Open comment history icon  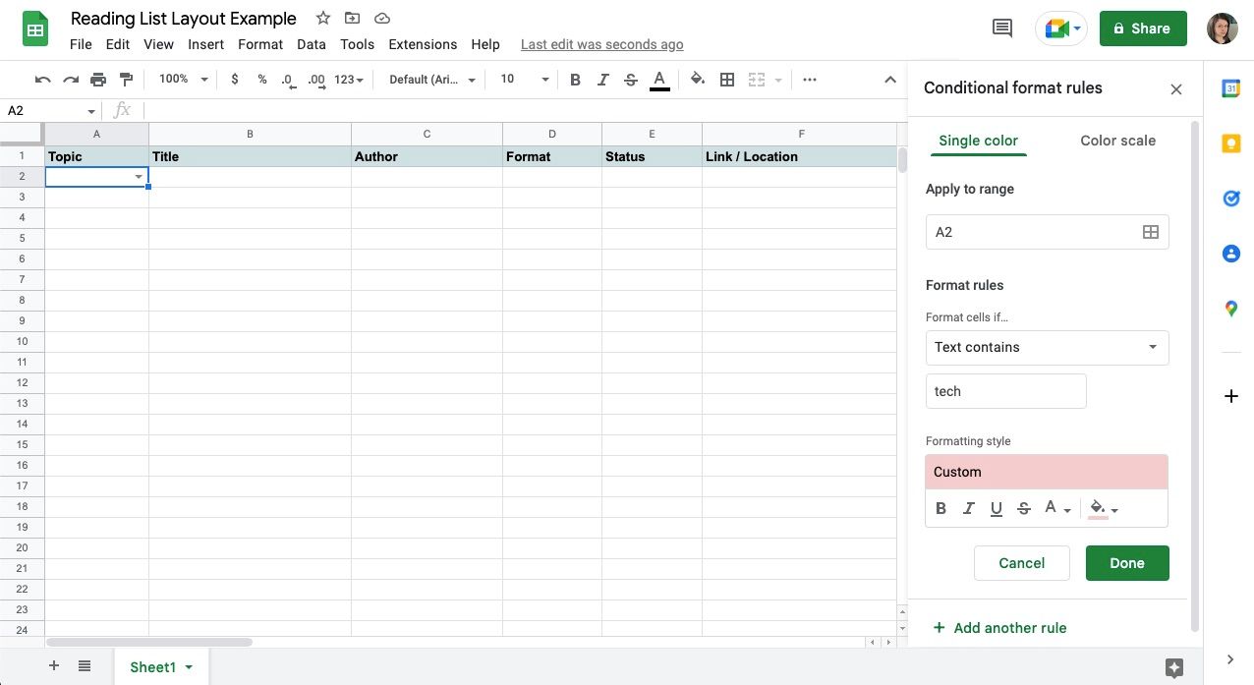(1002, 29)
